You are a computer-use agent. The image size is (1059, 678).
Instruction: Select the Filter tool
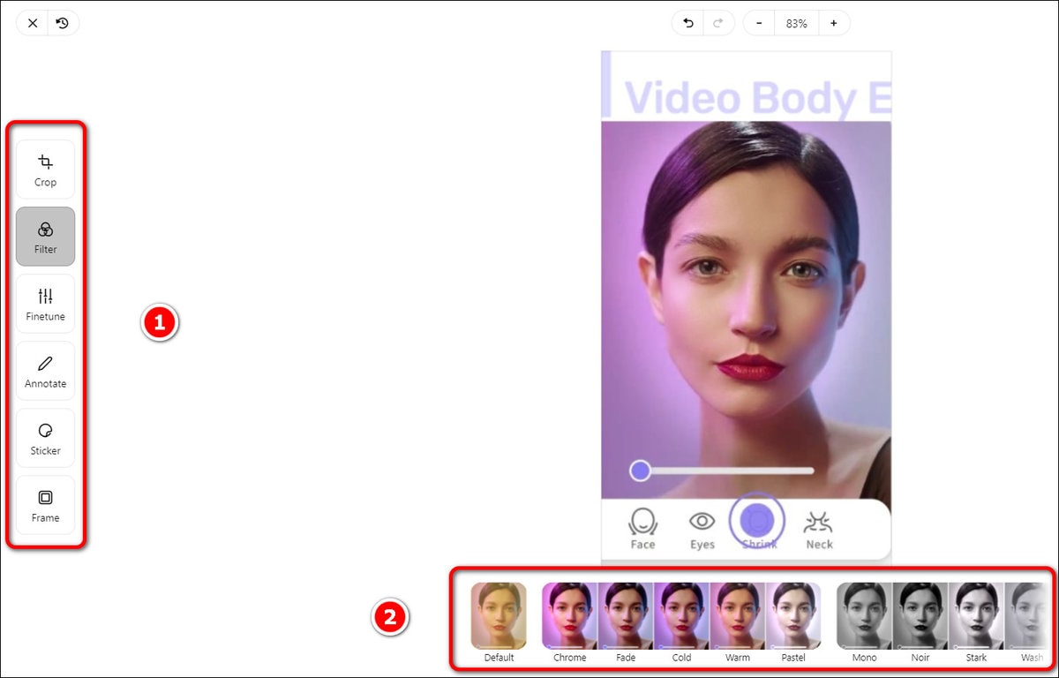pos(46,237)
